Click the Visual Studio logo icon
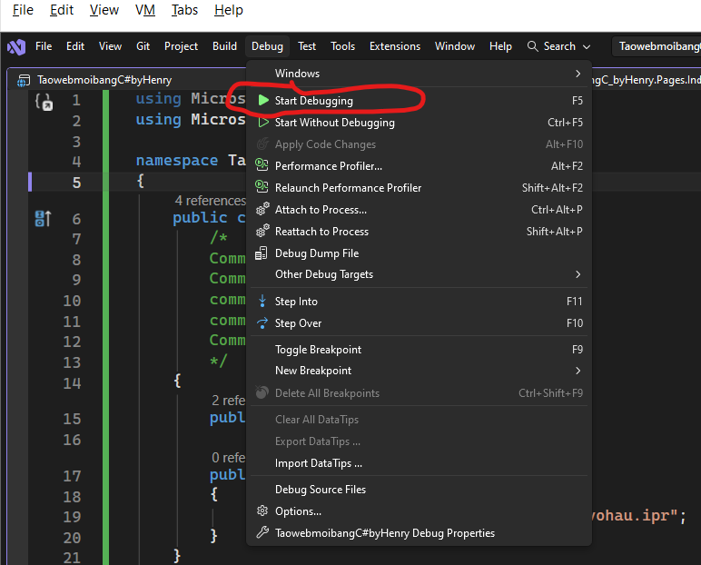This screenshot has width=701, height=565. (x=15, y=46)
